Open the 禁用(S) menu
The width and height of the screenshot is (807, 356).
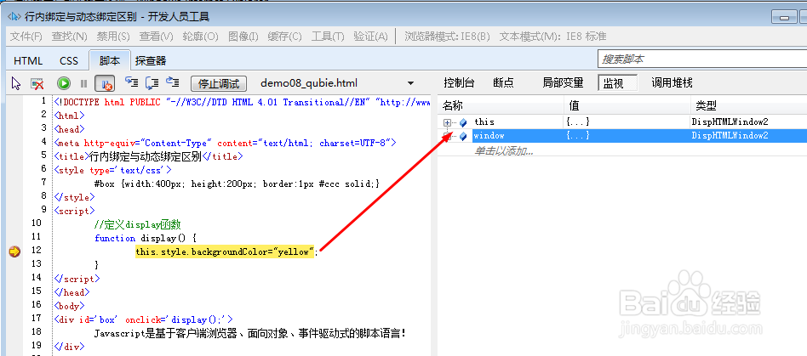click(x=113, y=37)
